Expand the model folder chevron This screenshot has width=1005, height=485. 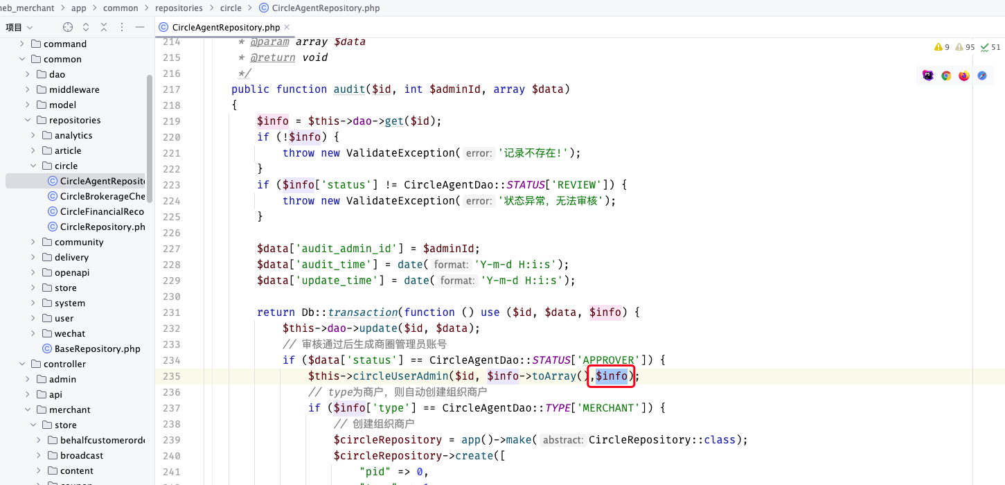pos(28,105)
